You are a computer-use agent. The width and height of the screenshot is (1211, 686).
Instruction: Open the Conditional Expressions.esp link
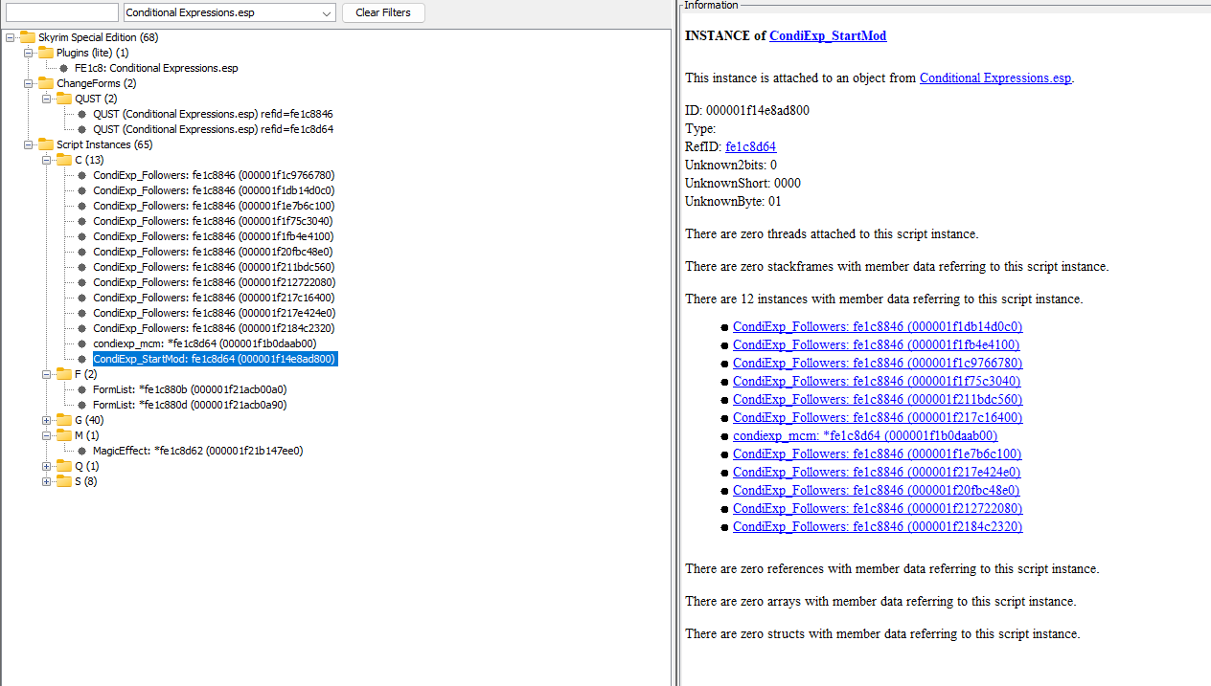click(995, 78)
